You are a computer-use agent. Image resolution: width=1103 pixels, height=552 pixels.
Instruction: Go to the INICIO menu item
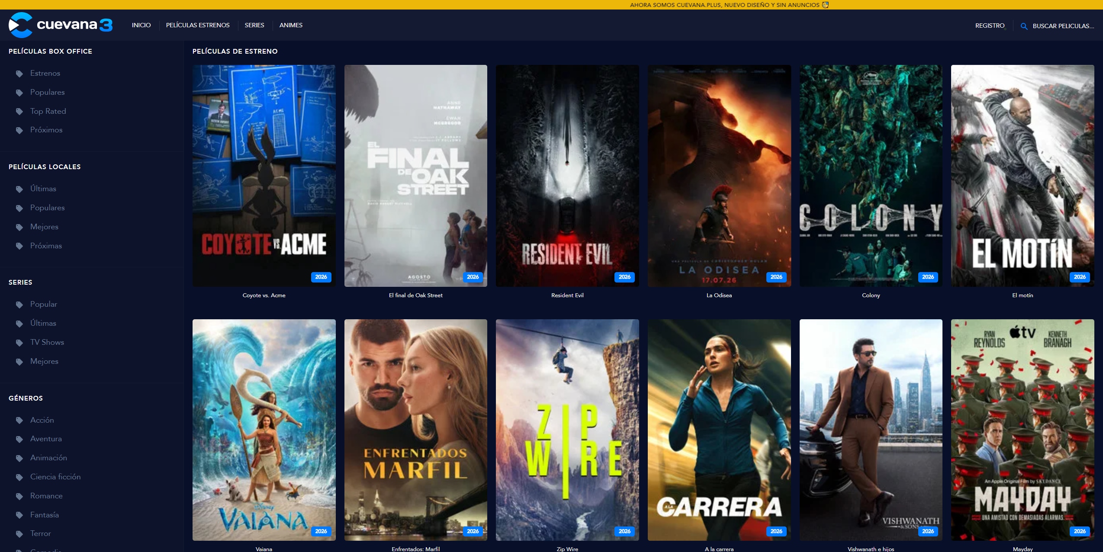click(141, 25)
